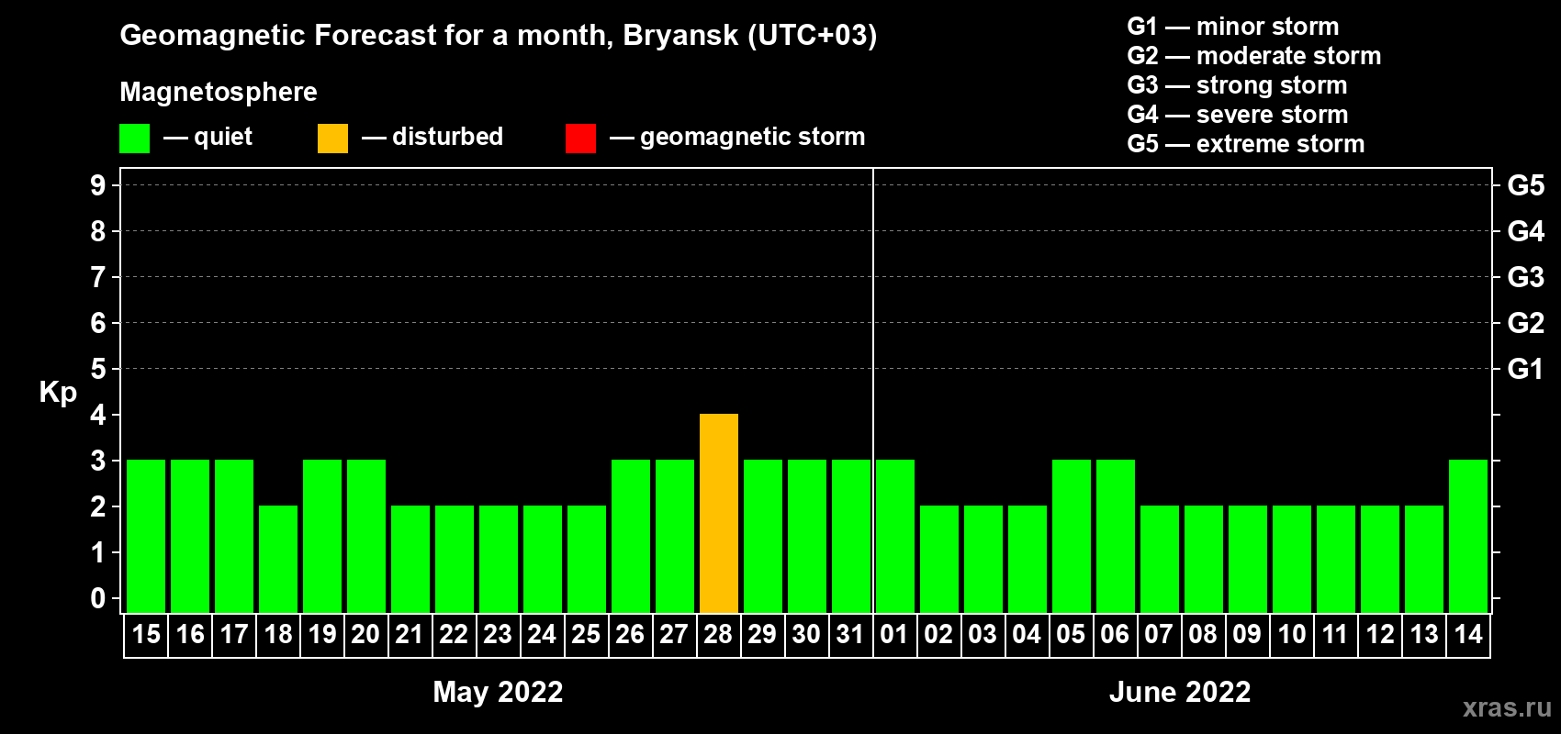Click the green bar for June 05

click(1072, 537)
